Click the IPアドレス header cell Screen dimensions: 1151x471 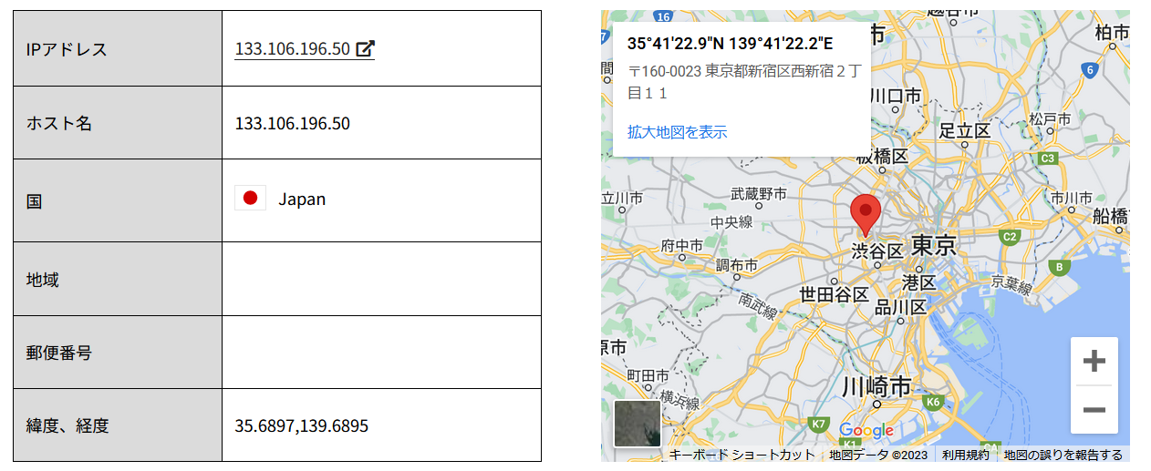coord(118,48)
